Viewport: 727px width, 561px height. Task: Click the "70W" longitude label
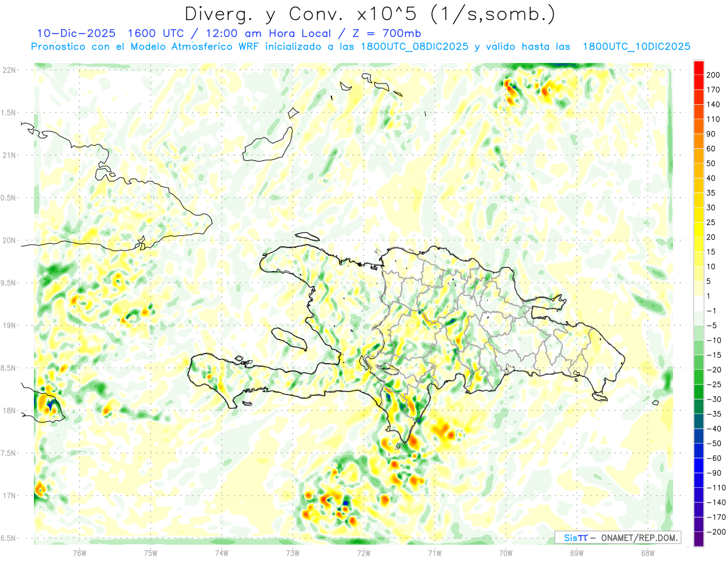[505, 552]
